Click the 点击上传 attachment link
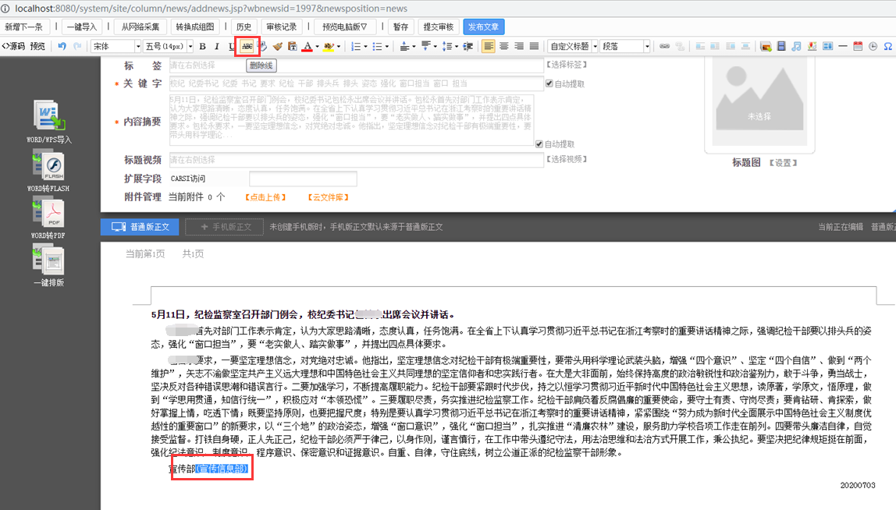The image size is (896, 510). (265, 197)
